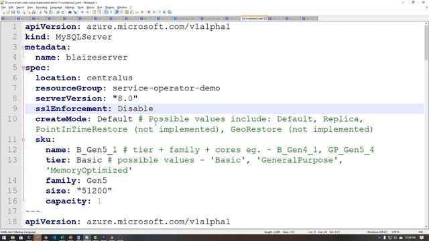Open the notification center icon

422,238
